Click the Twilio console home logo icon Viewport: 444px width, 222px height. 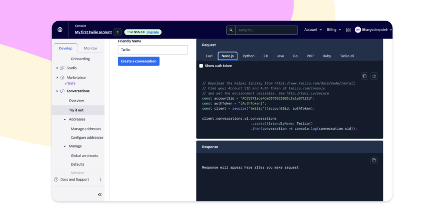[60, 29]
